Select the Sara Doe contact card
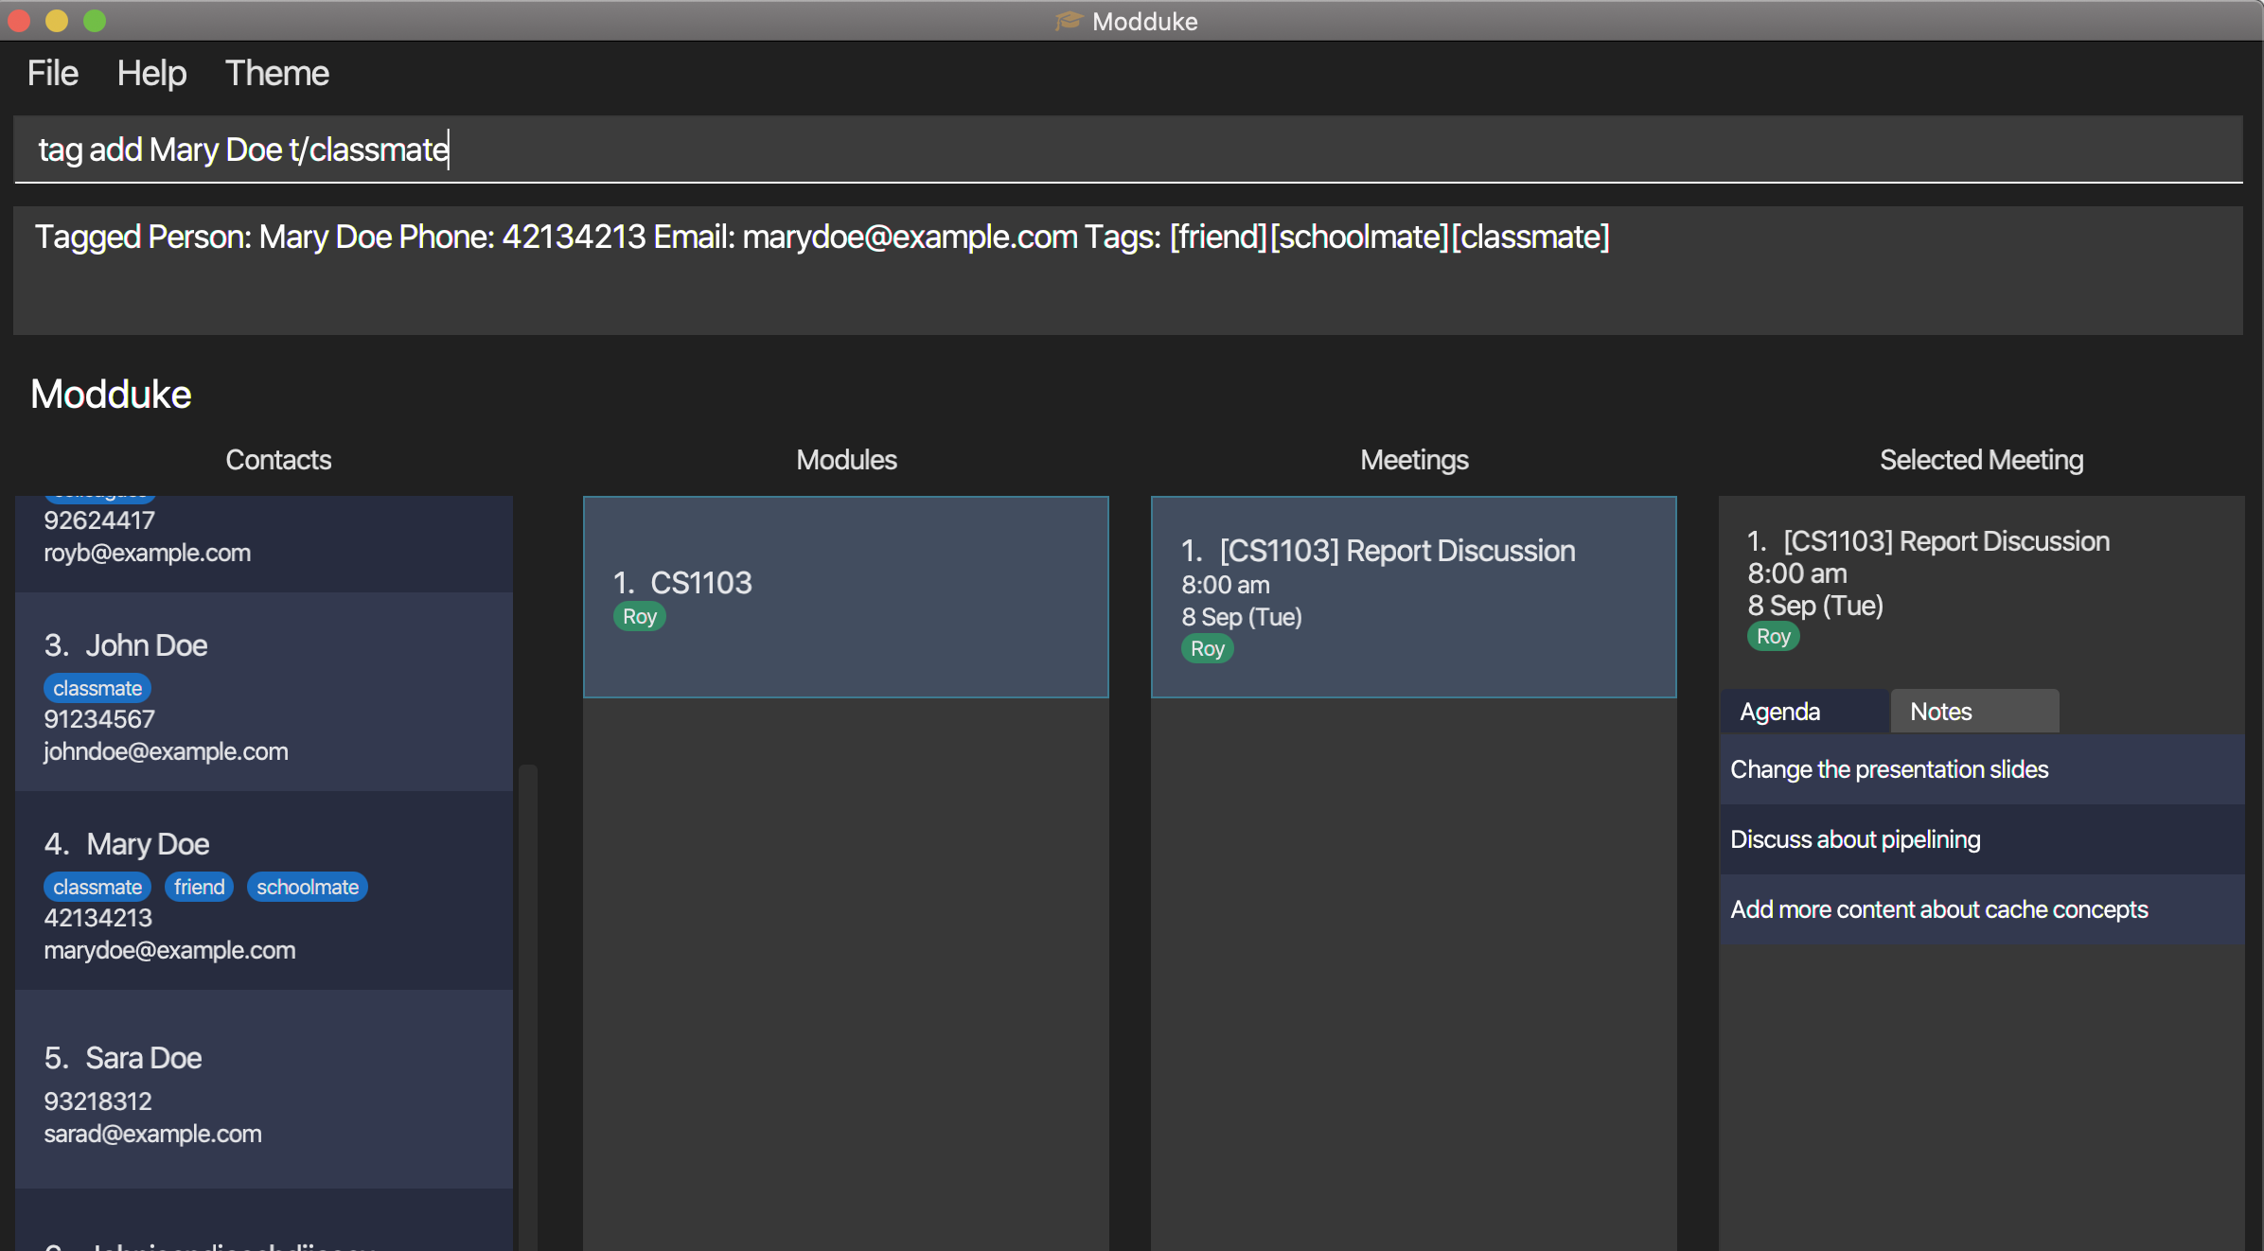2264x1251 pixels. 263,1088
